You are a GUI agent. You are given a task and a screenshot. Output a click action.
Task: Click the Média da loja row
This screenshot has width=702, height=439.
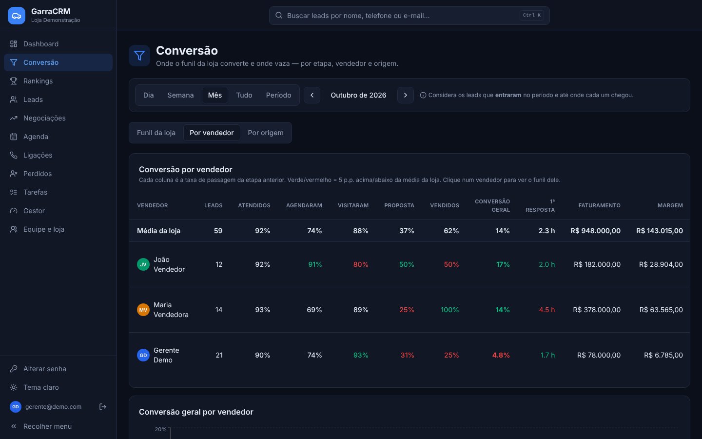click(409, 231)
